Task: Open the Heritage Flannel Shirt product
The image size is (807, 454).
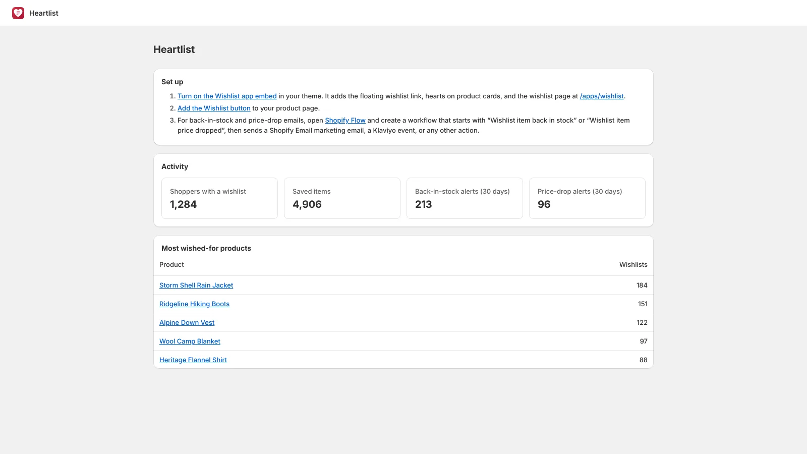Action: (193, 360)
